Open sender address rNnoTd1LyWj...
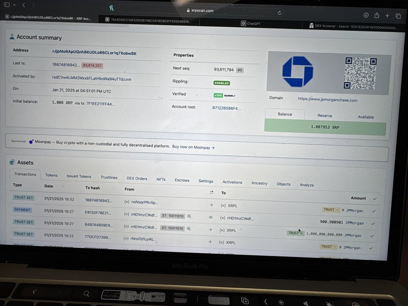Image resolution: width=408 pixels, height=306 pixels. 143,239
